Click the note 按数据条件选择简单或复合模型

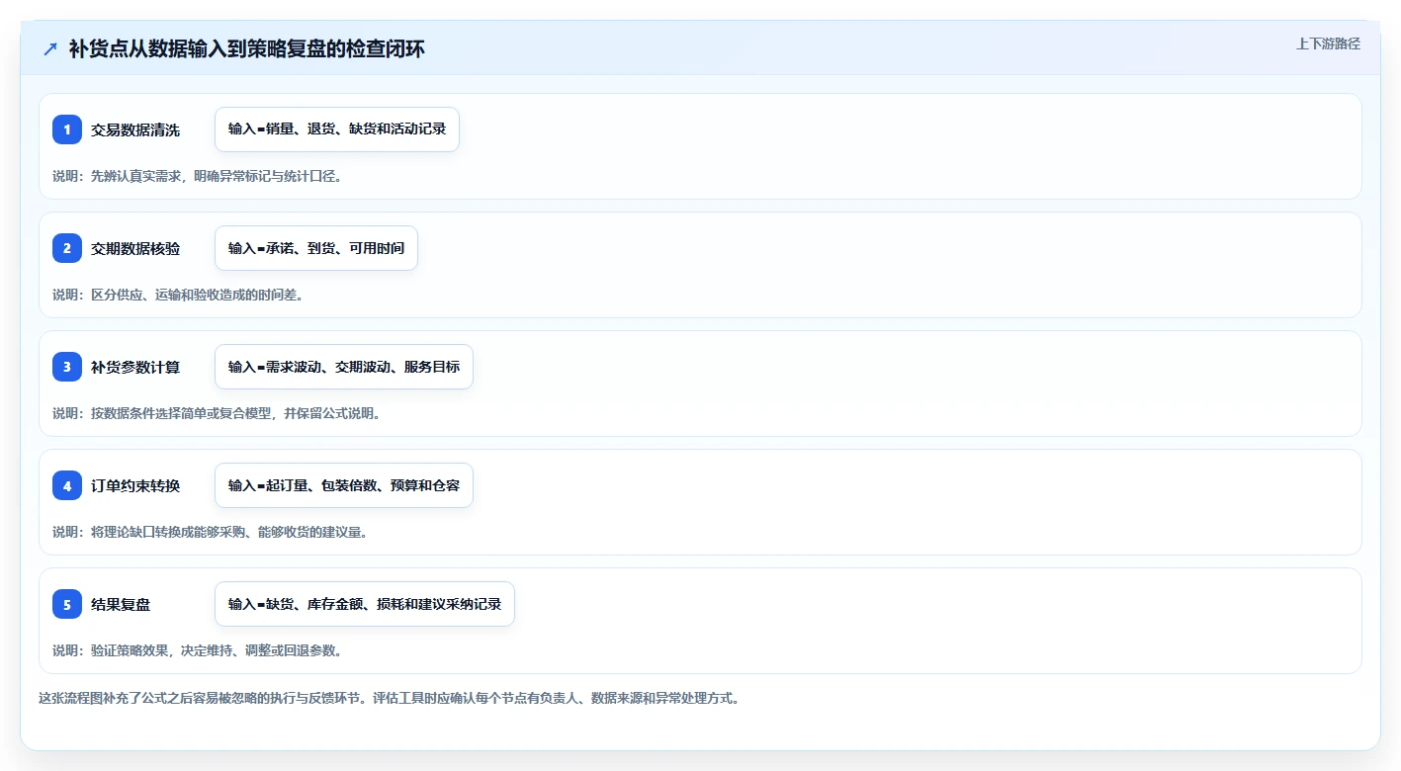click(217, 413)
